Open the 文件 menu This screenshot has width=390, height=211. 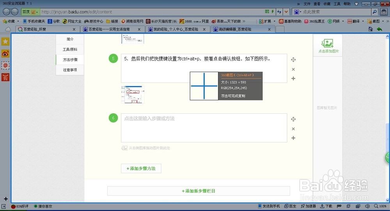307,4
